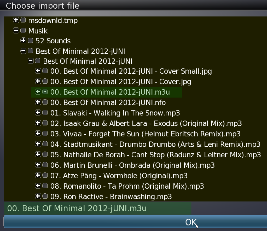Choose Cant Stop (Radunz & Leitner Mix).mp3
Image resolution: width=267 pixels, height=231 pixels.
[156, 155]
